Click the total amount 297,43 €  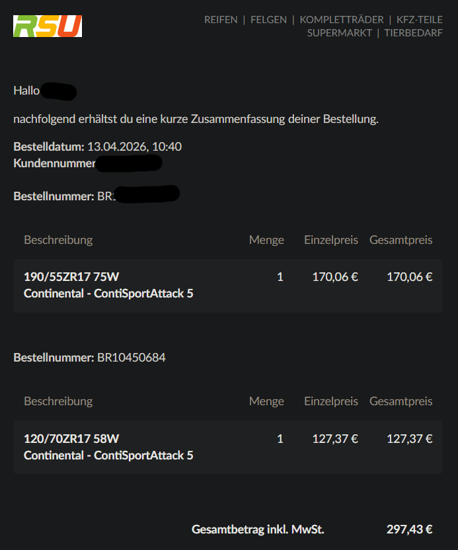[x=409, y=529]
